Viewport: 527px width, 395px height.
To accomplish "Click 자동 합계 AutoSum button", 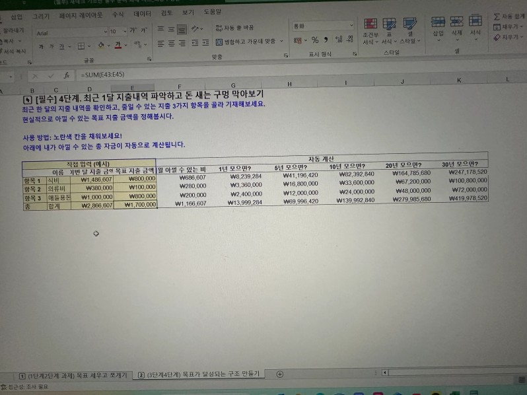I will point(509,16).
